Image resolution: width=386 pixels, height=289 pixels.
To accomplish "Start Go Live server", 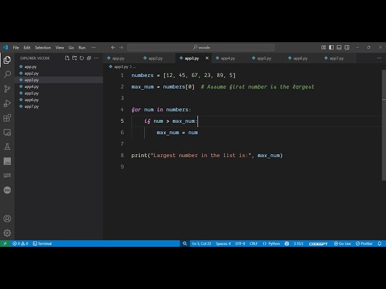I will coord(343,243).
